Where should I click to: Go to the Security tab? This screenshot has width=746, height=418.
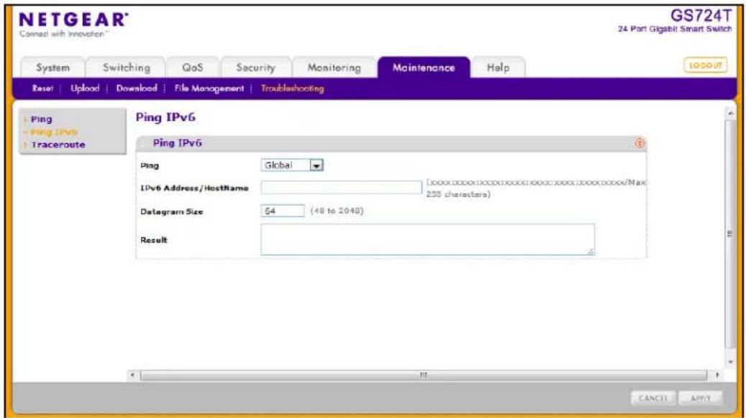[x=256, y=68]
